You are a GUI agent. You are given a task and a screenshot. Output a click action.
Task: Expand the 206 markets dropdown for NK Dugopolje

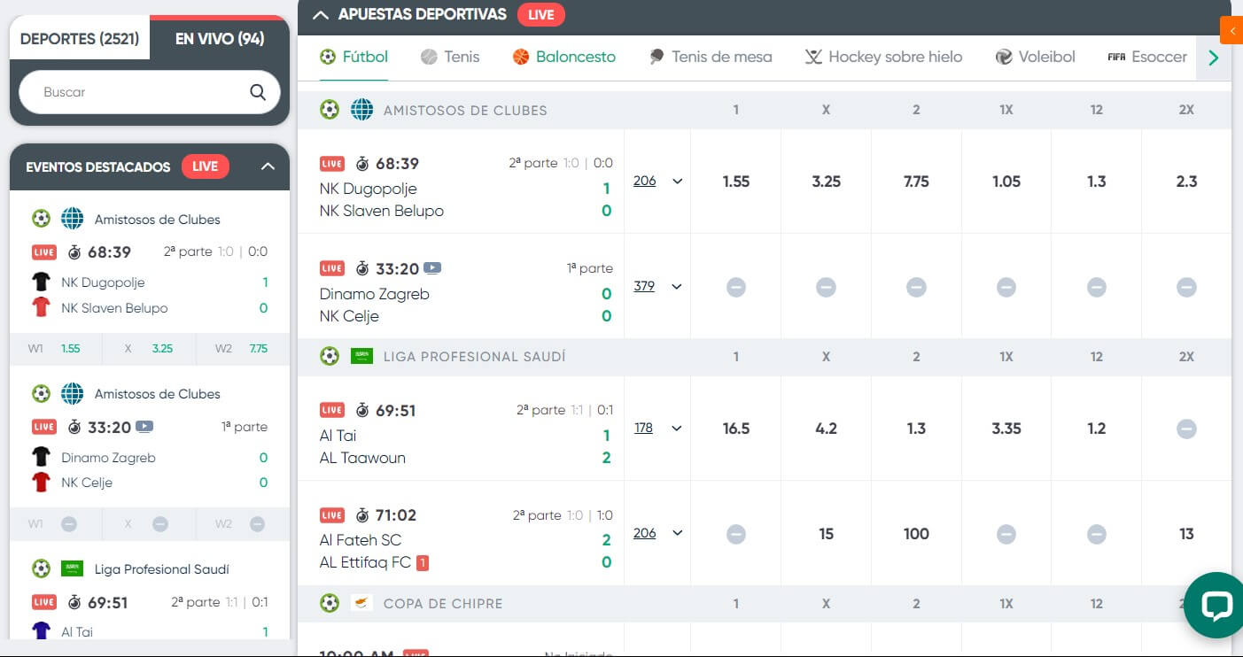pyautogui.click(x=677, y=182)
